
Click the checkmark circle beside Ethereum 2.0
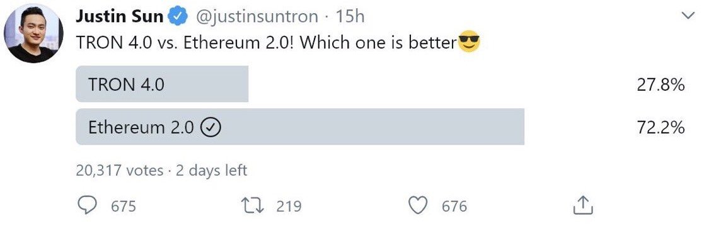point(210,128)
